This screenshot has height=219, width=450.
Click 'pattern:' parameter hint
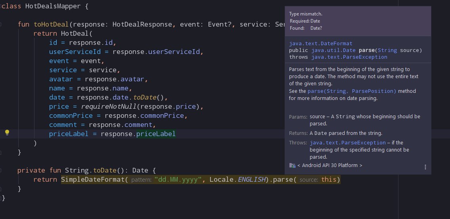click(142, 180)
